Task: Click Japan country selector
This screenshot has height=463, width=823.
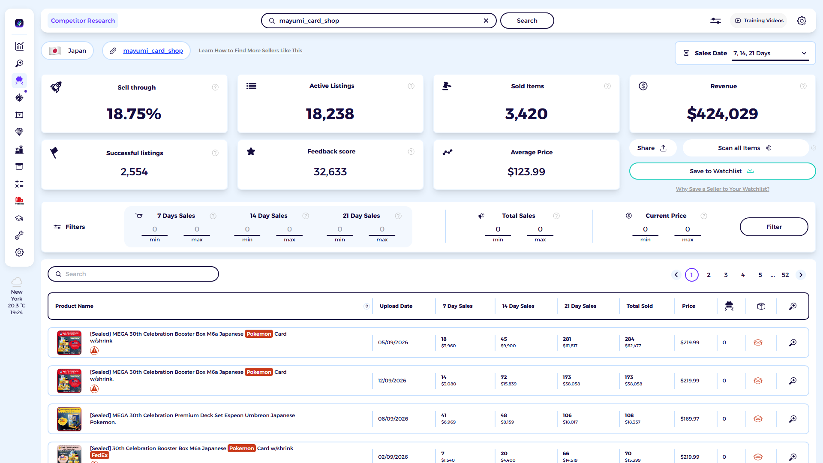Action: (x=67, y=51)
